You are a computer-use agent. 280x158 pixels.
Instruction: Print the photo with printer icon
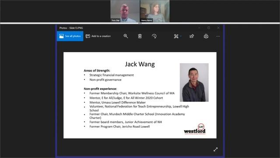tap(206, 36)
